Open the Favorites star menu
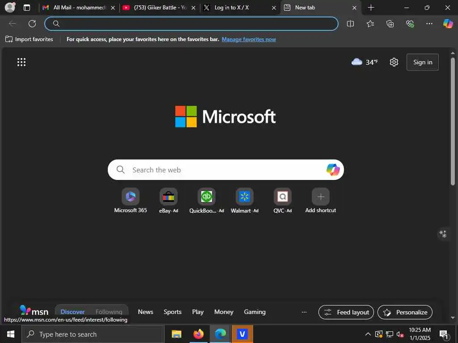Screen dimensions: 458x343 pos(370,24)
